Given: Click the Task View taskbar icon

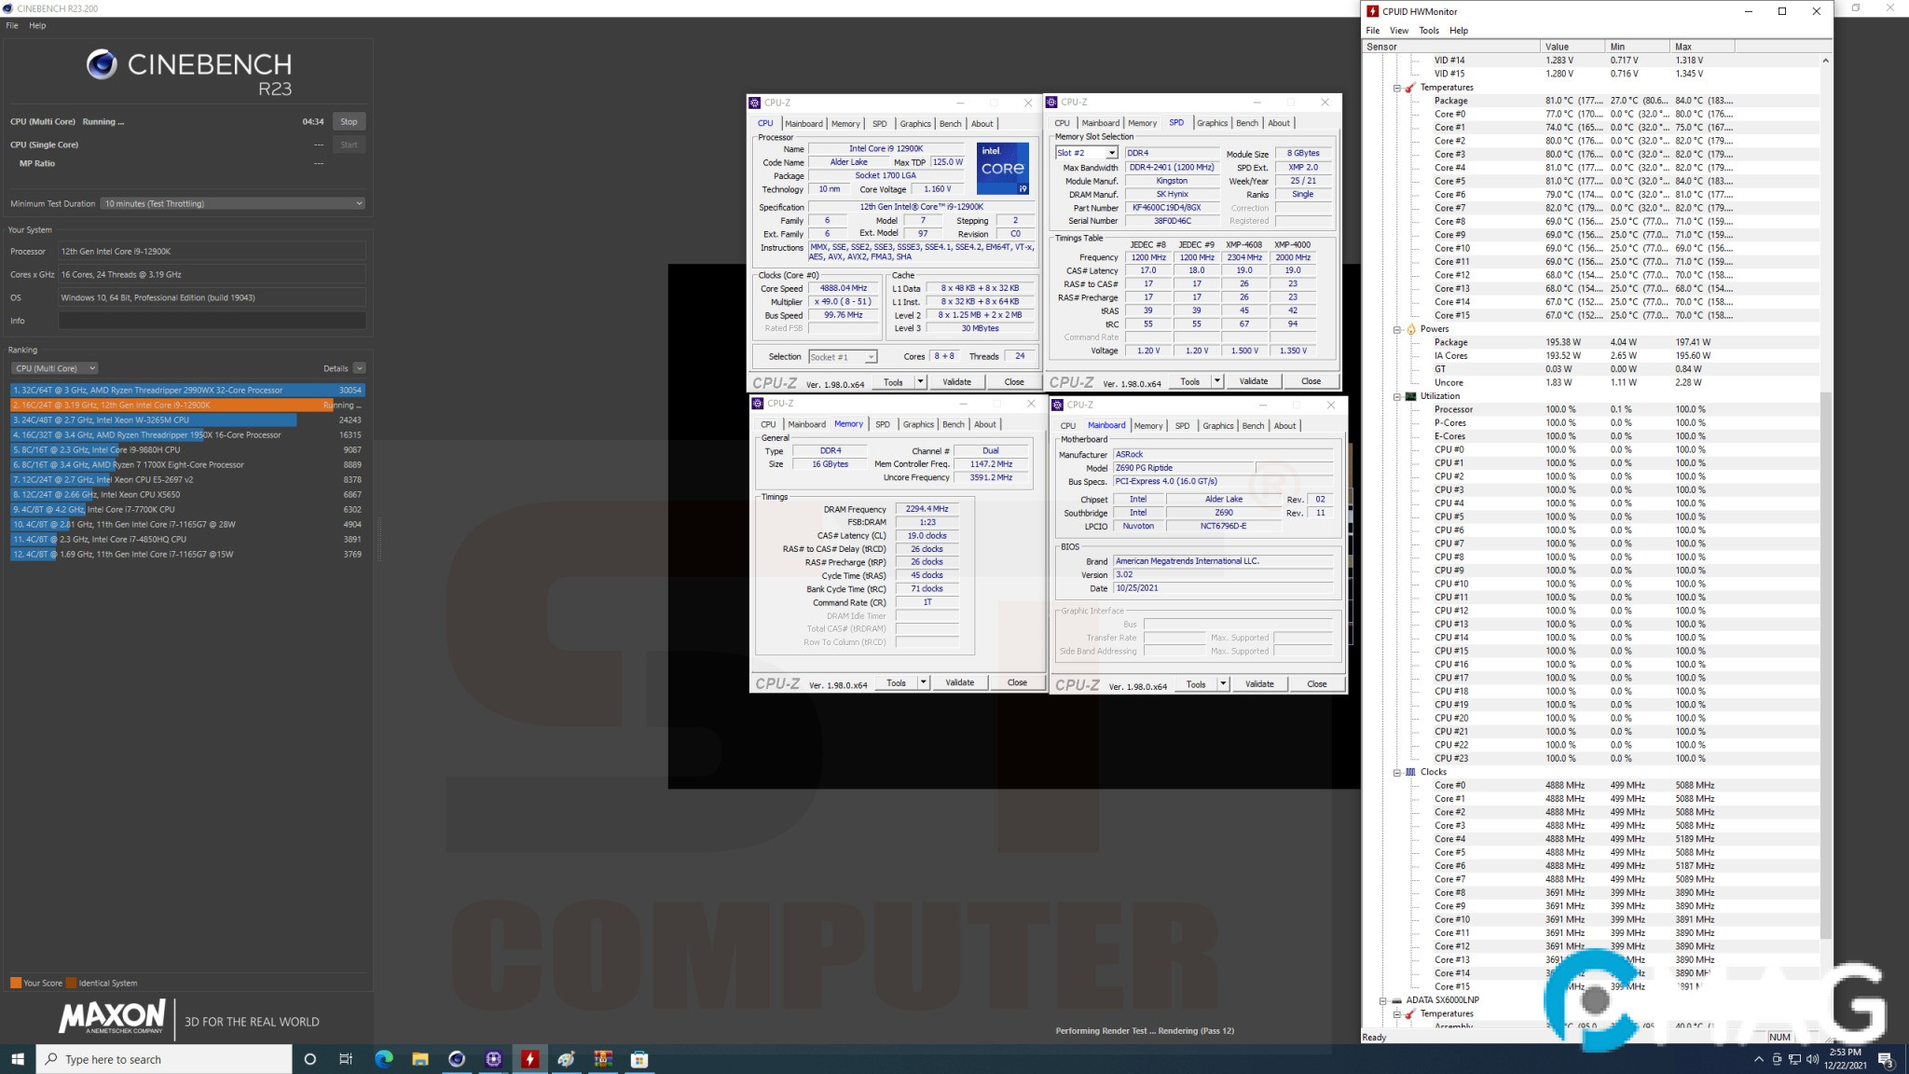Looking at the screenshot, I should (x=346, y=1059).
